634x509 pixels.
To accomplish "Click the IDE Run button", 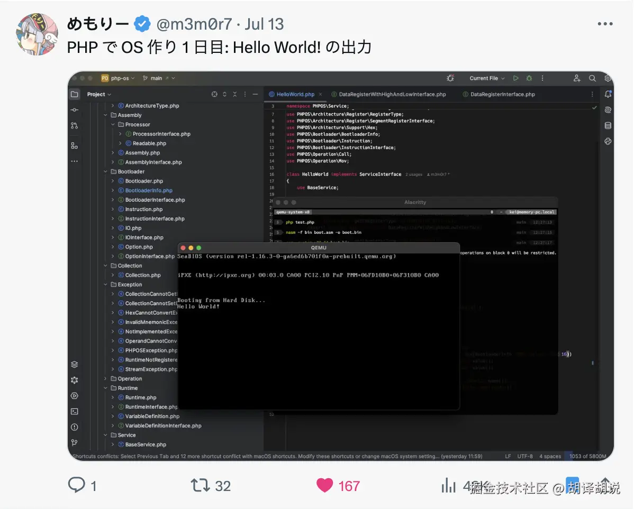I will (515, 78).
